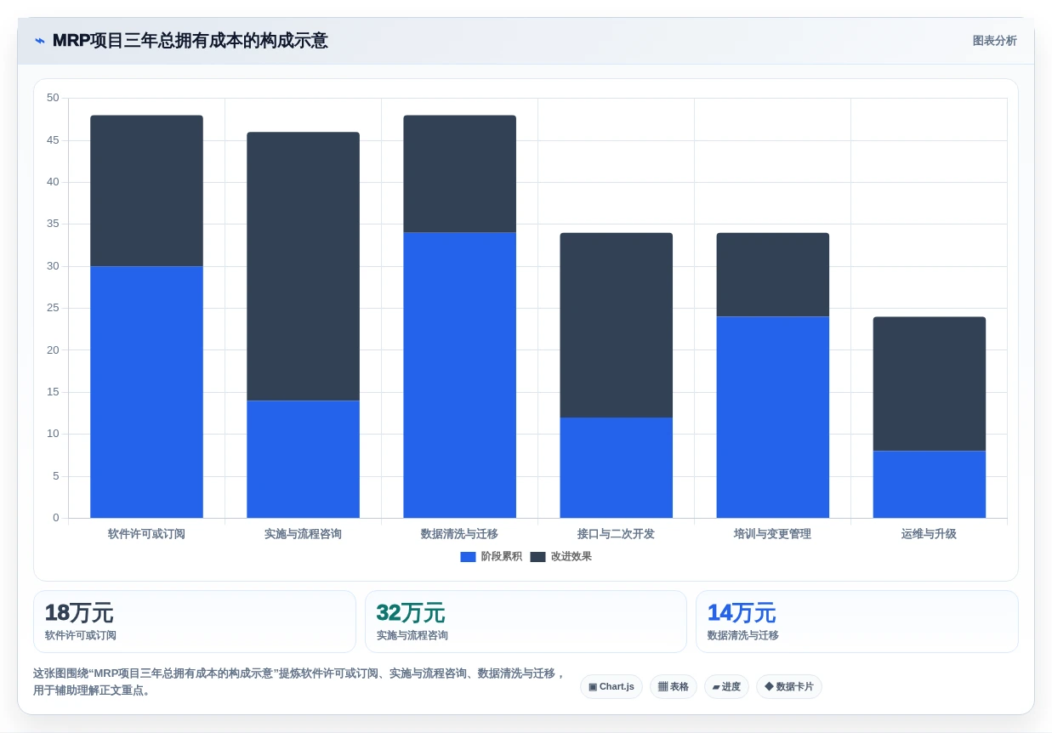Click the dark 改进效果 legend swatch
Image resolution: width=1052 pixels, height=733 pixels.
[537, 556]
